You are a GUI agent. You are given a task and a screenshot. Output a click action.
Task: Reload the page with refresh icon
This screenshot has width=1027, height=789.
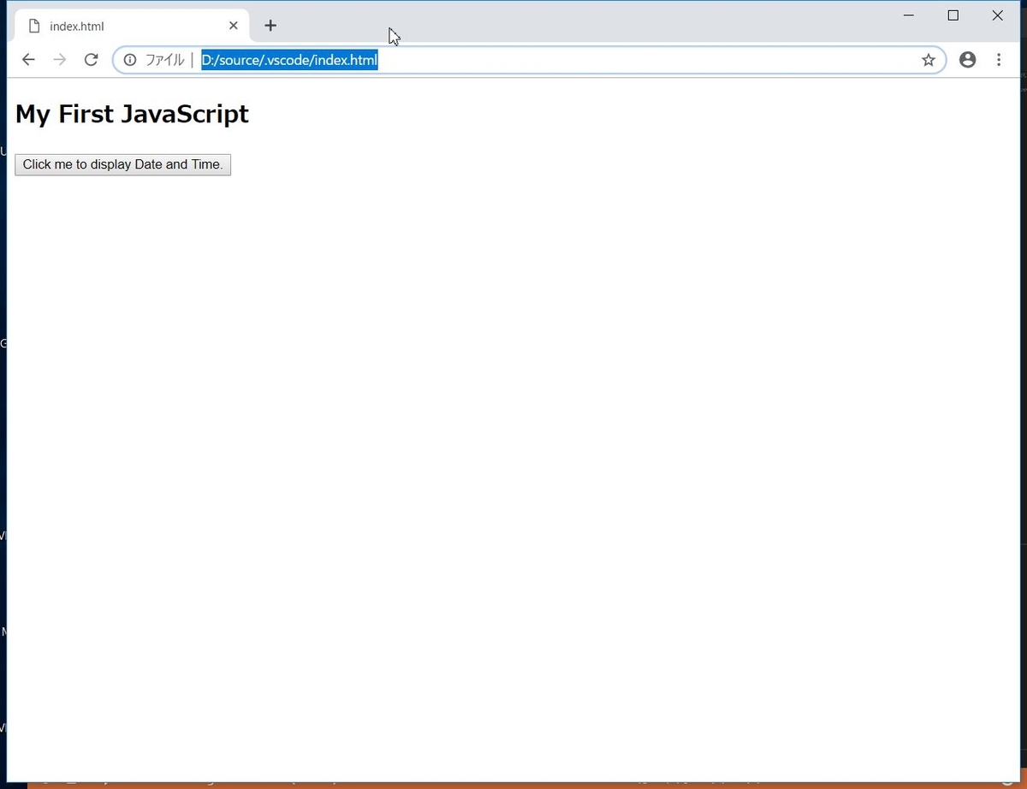[91, 60]
